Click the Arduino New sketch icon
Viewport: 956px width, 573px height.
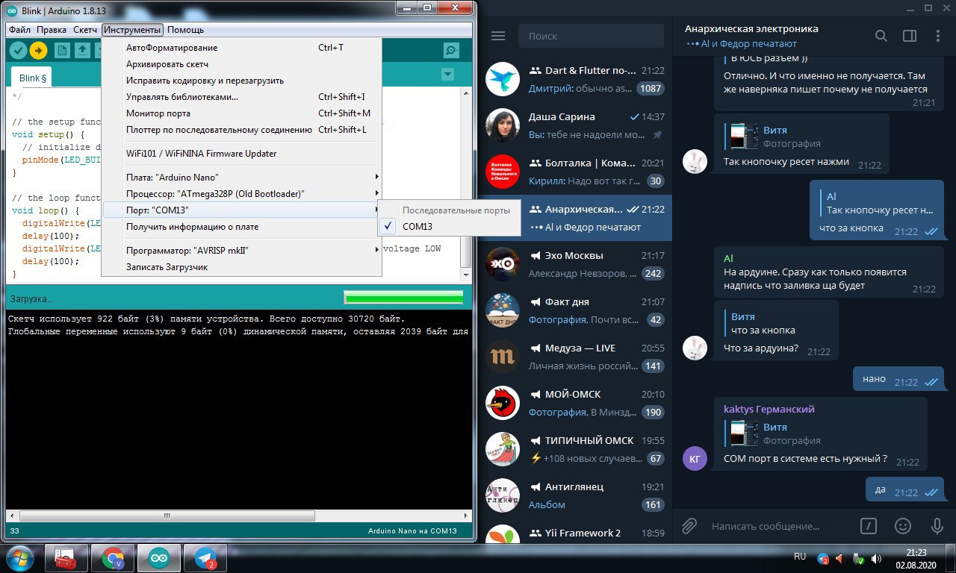pyautogui.click(x=63, y=50)
